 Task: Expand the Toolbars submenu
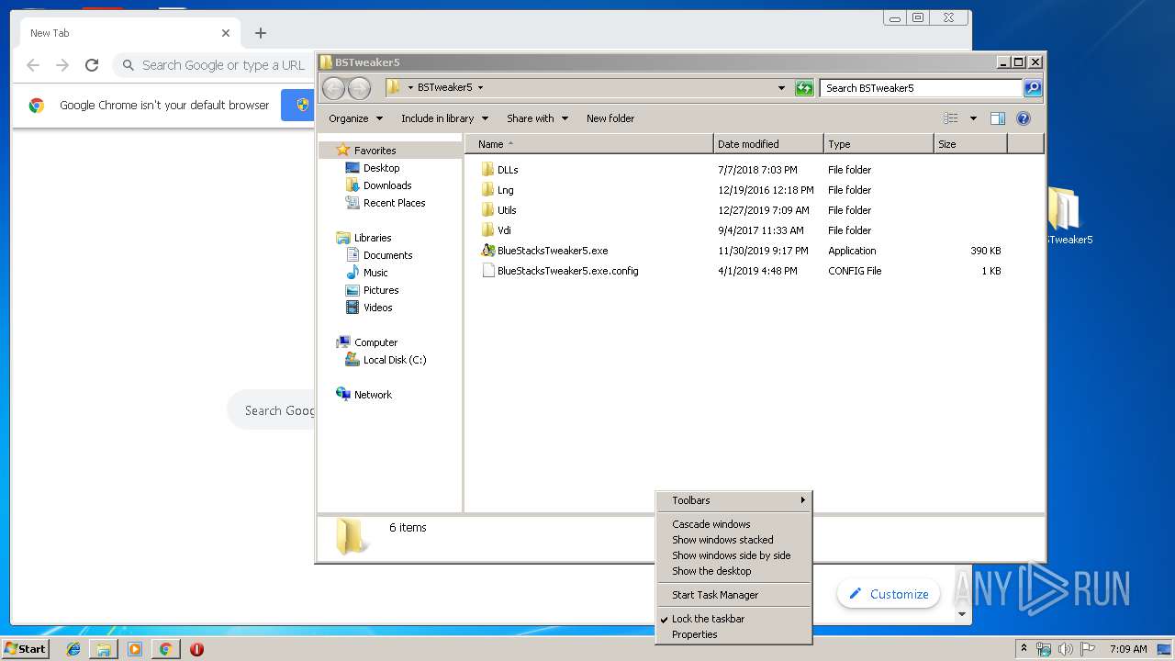click(733, 500)
